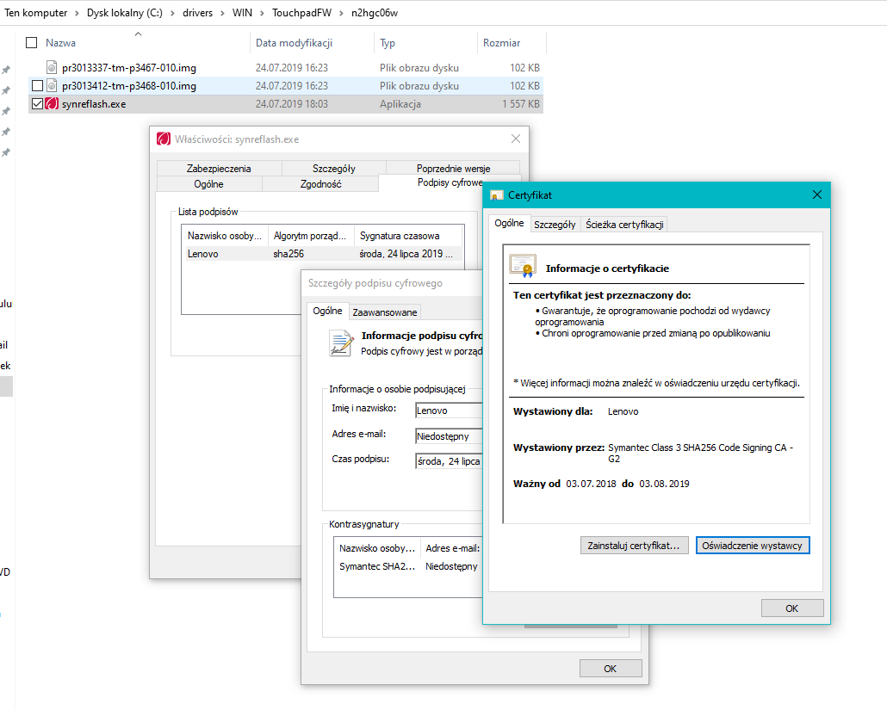Click OK in the signature details dialog
Screen dimensions: 887x710
611,668
